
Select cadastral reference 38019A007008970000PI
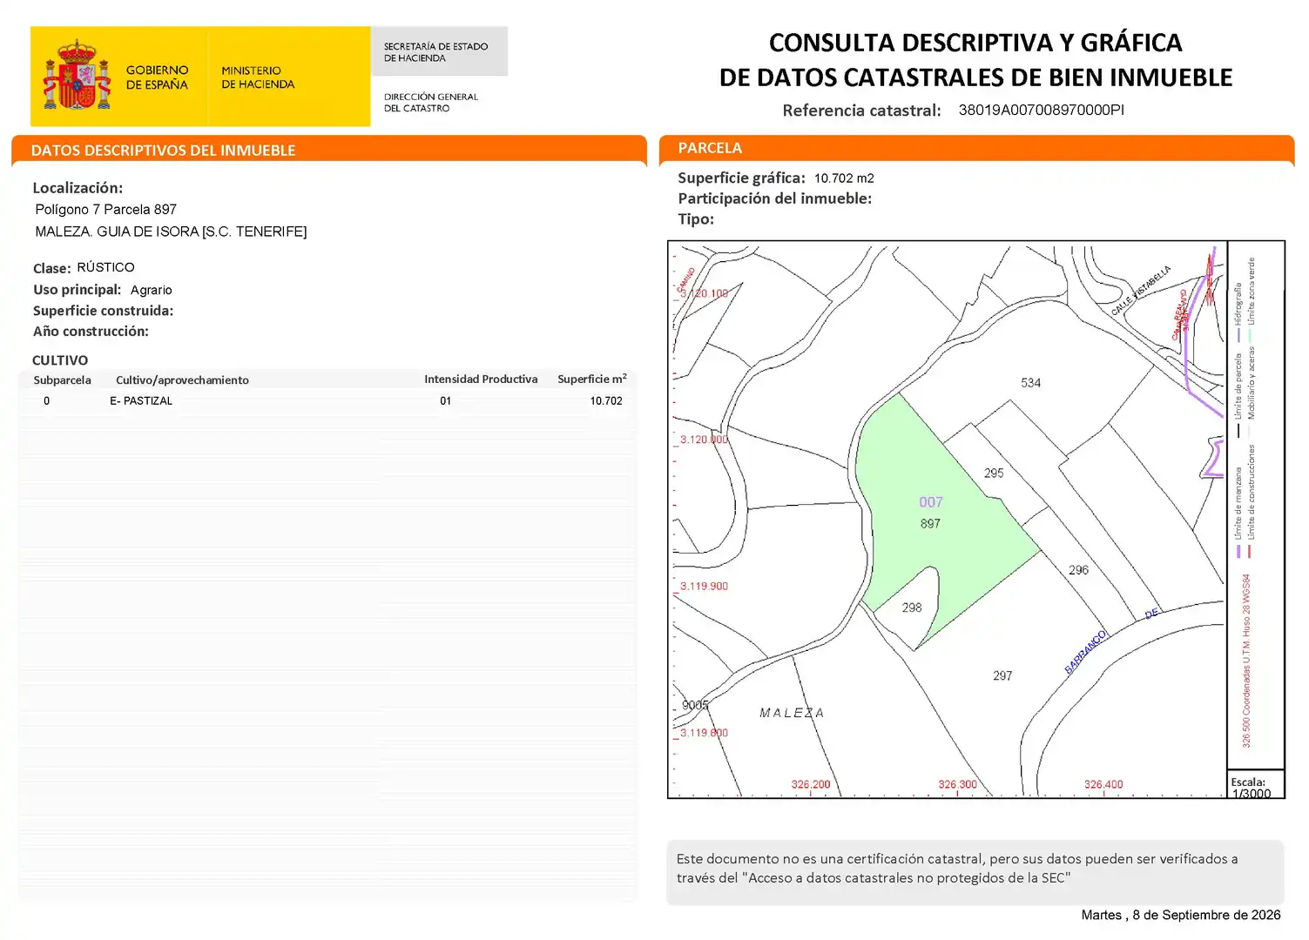pyautogui.click(x=1041, y=110)
